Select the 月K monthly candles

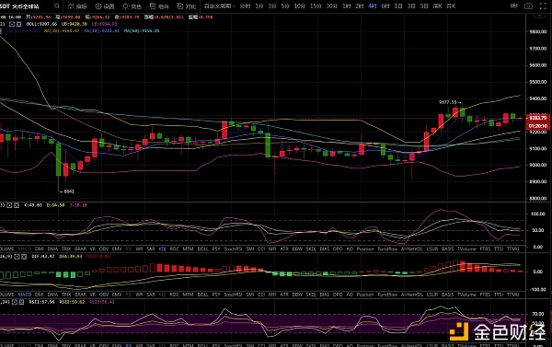[451, 6]
